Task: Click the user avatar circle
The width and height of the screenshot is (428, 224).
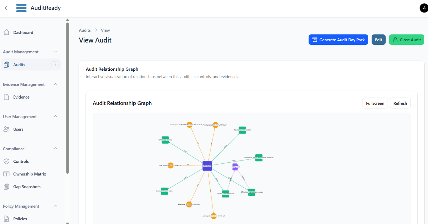Action: [x=424, y=8]
